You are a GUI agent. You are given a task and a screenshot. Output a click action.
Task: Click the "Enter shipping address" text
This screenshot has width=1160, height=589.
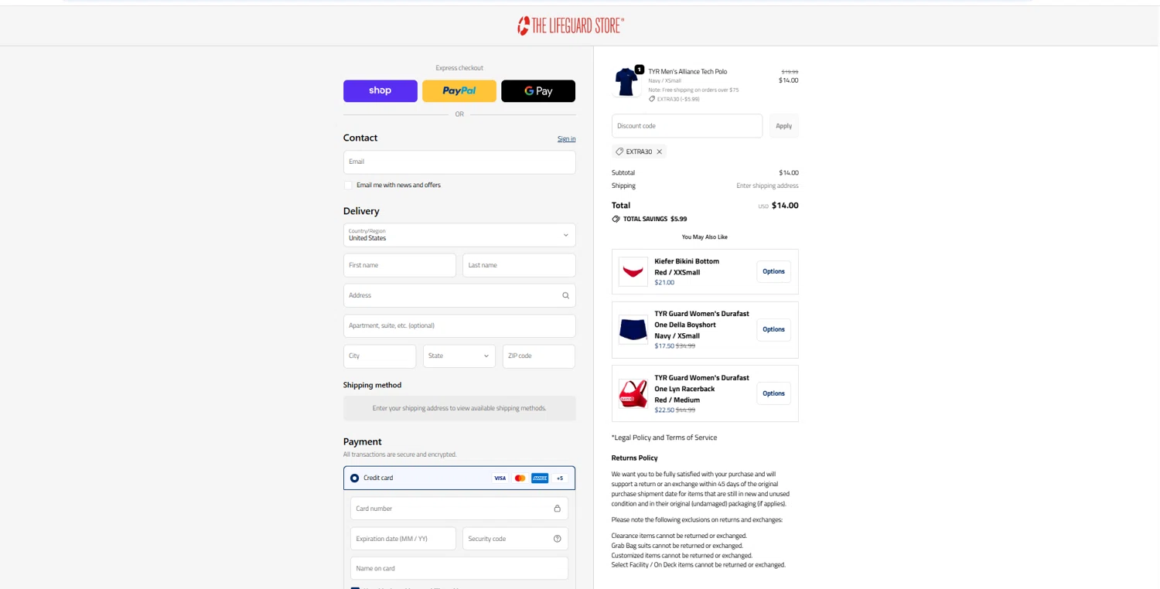(x=767, y=186)
